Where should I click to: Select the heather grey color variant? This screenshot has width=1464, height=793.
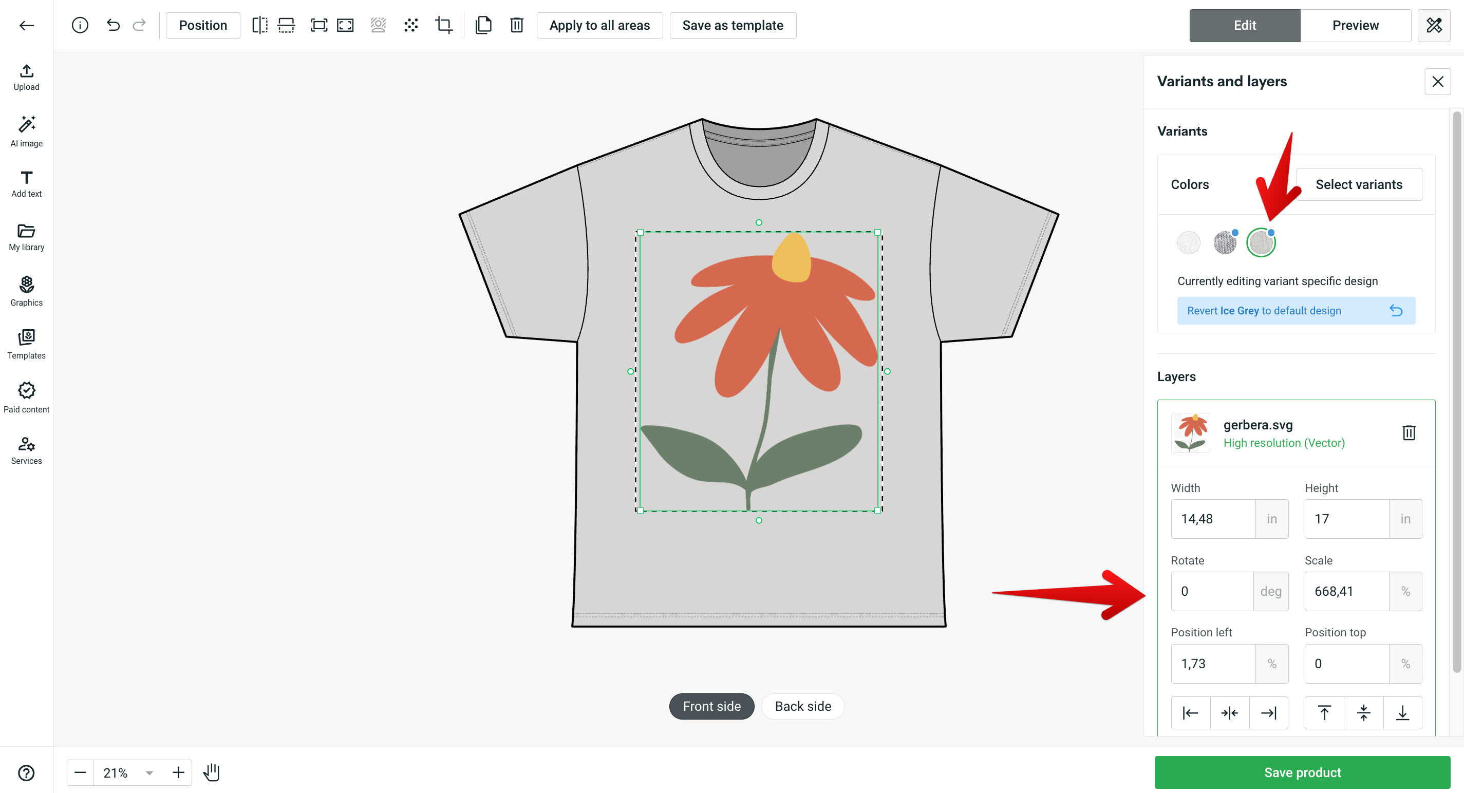[x=1225, y=242]
